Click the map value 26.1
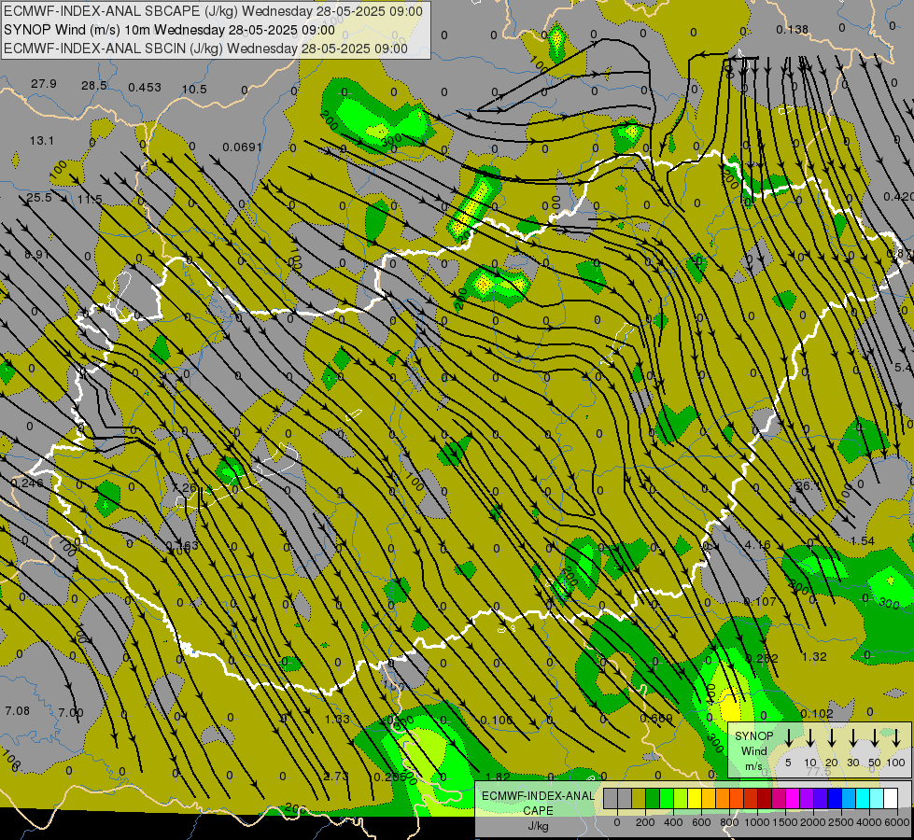 808,485
